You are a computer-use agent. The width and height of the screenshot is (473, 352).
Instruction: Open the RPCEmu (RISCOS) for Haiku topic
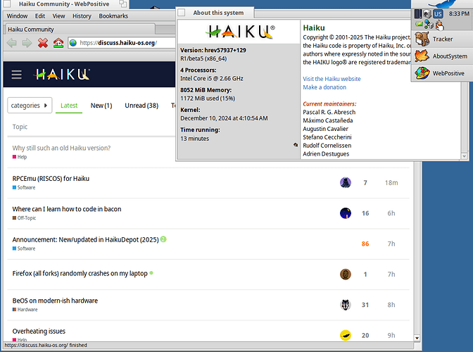point(51,179)
